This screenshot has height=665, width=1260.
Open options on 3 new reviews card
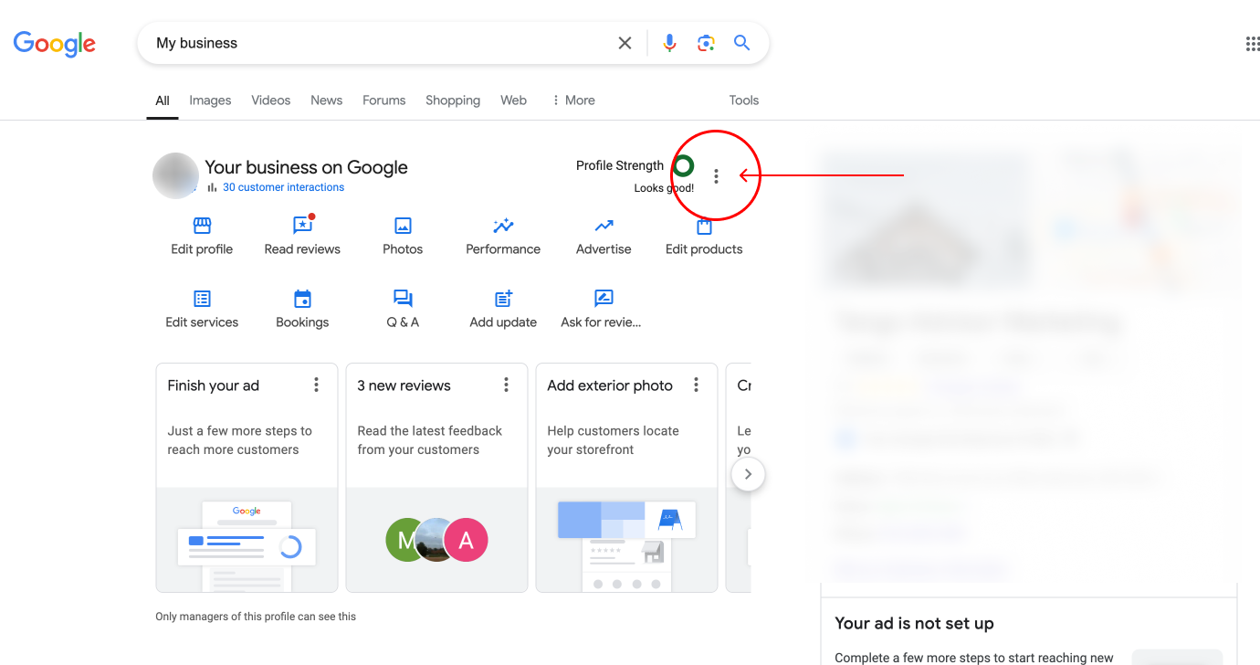507,385
